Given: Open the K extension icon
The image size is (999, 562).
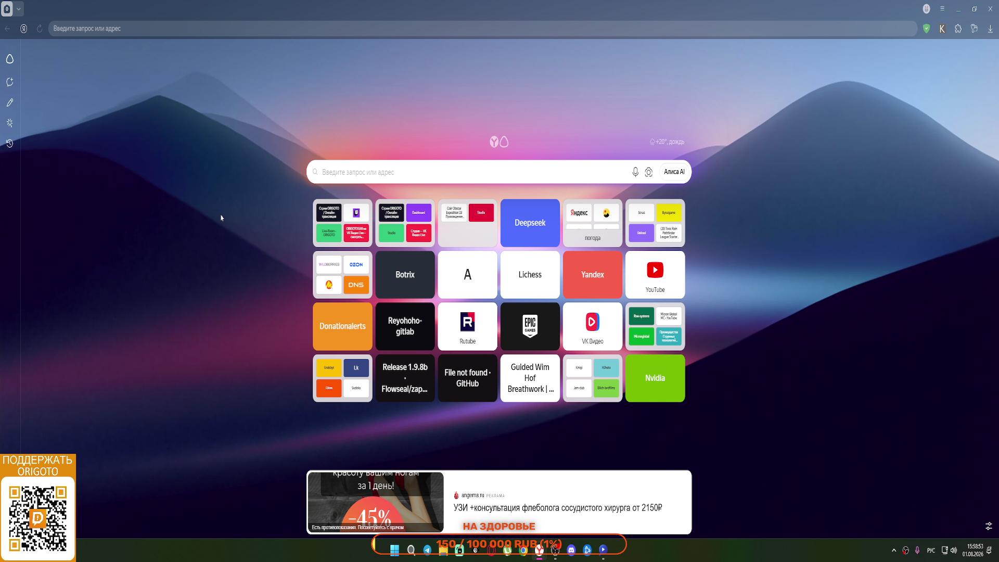Looking at the screenshot, I should 942,29.
